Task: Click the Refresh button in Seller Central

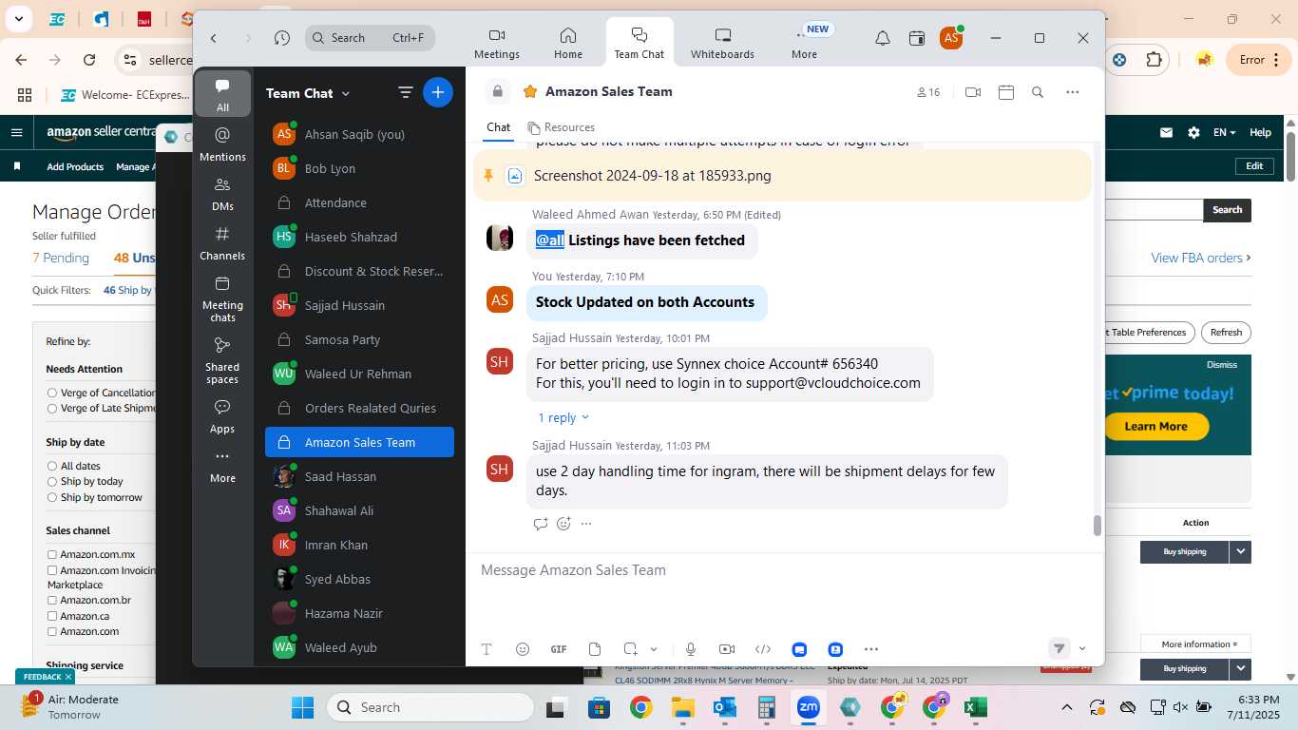Action: click(x=1226, y=333)
